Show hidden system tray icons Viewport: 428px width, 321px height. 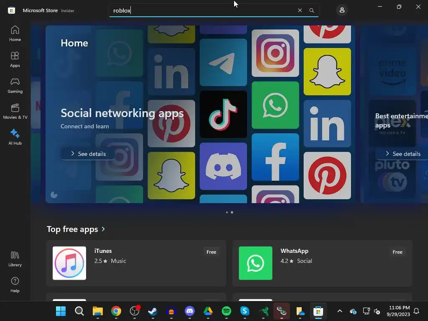[x=340, y=311]
